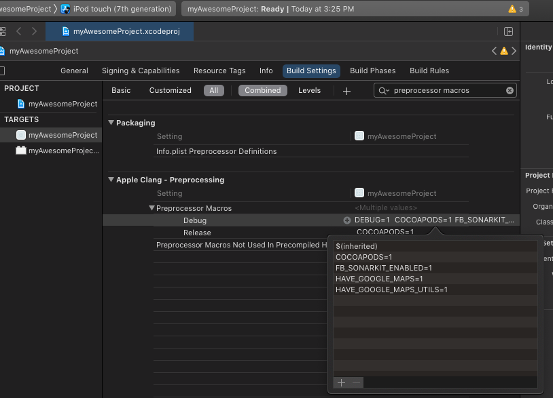Switch to the General tab
The width and height of the screenshot is (553, 398).
74,71
